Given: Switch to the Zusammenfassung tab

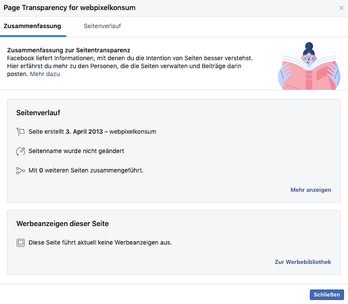Looking at the screenshot, I should pos(32,26).
